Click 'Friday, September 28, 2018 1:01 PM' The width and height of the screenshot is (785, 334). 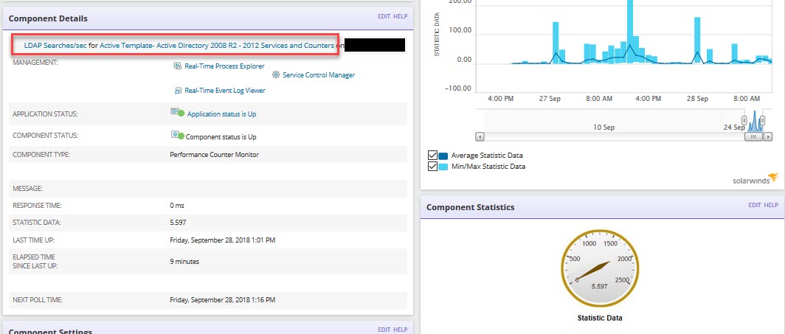coord(223,240)
